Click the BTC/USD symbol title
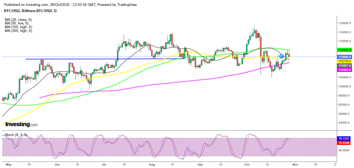 (x=30, y=11)
